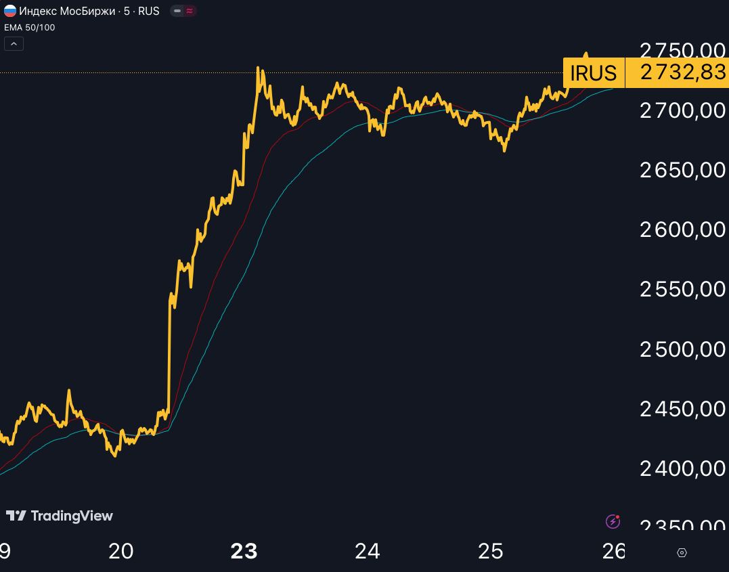Click the gray dash market status icon
Viewport: 729px width, 572px height.
pyautogui.click(x=177, y=11)
